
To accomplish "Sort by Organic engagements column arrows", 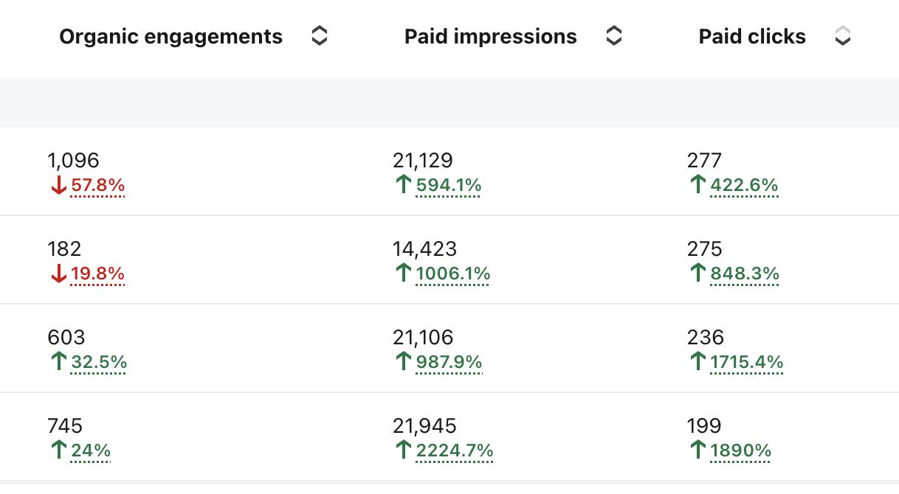I will tap(319, 36).
